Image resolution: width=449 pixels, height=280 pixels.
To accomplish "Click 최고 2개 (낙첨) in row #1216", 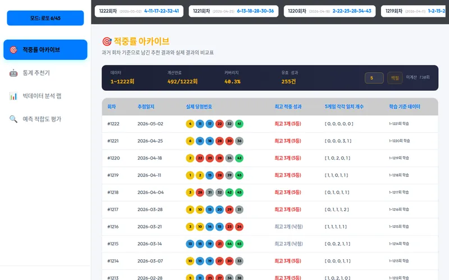I will tap(288, 227).
